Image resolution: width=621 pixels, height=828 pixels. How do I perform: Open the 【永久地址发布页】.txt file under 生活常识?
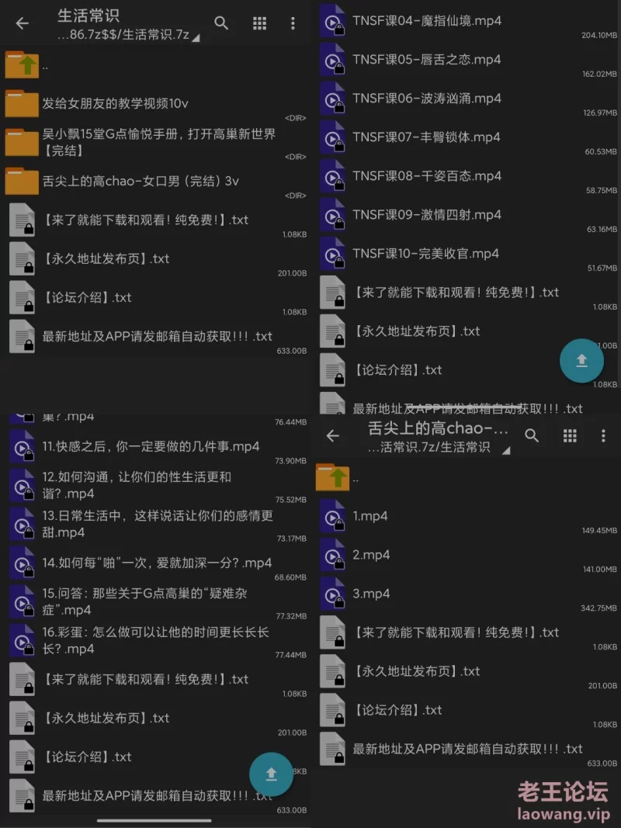point(155,259)
